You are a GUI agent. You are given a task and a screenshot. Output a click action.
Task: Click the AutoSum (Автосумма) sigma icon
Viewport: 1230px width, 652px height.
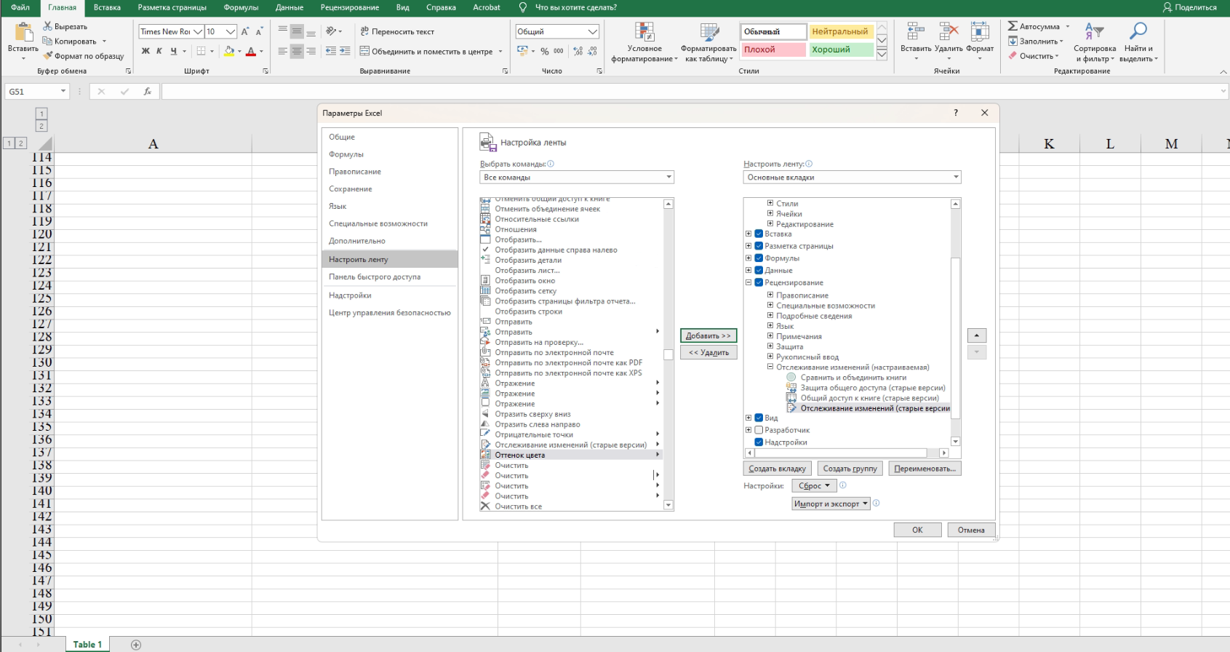1013,26
